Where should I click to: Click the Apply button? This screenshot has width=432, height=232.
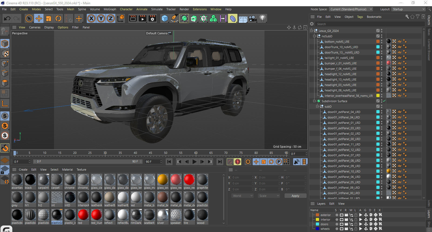[295, 196]
